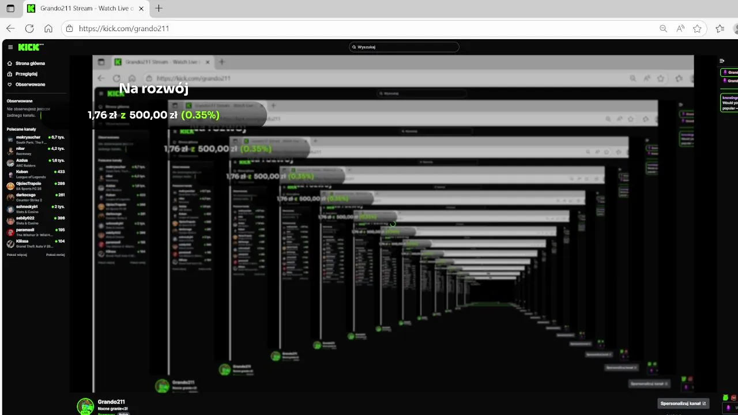Open the tab actions menu icon
738x415 pixels.
(10, 9)
